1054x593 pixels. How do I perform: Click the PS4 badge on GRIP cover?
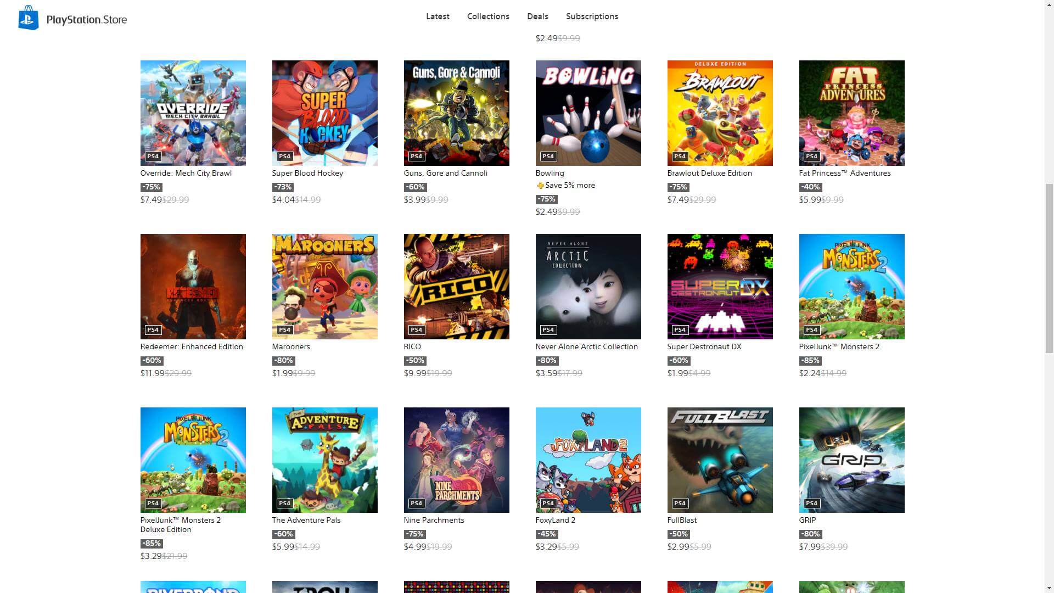811,504
